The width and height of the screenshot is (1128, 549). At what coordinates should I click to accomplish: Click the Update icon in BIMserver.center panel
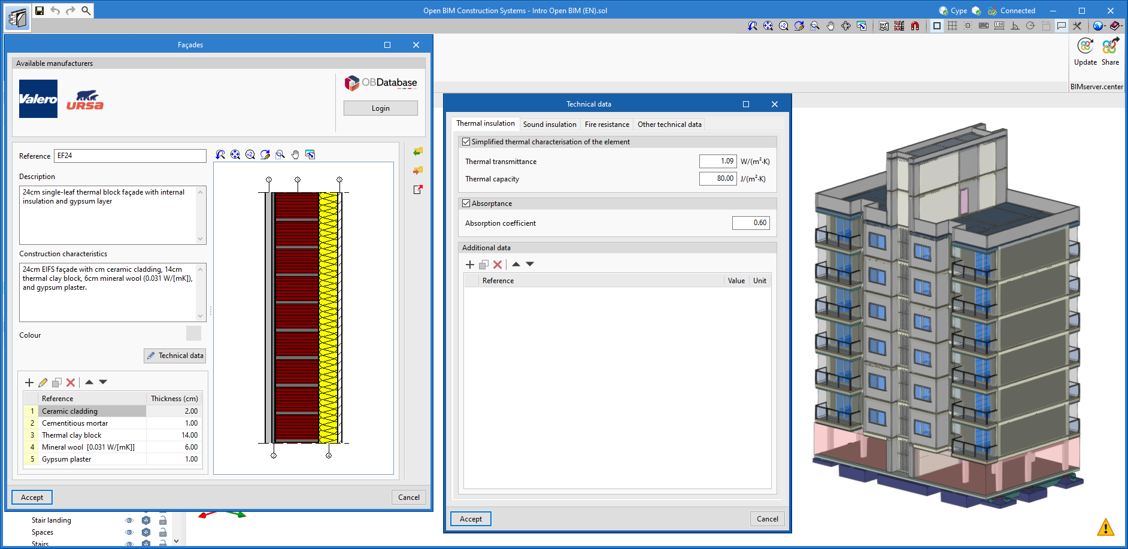[x=1085, y=47]
